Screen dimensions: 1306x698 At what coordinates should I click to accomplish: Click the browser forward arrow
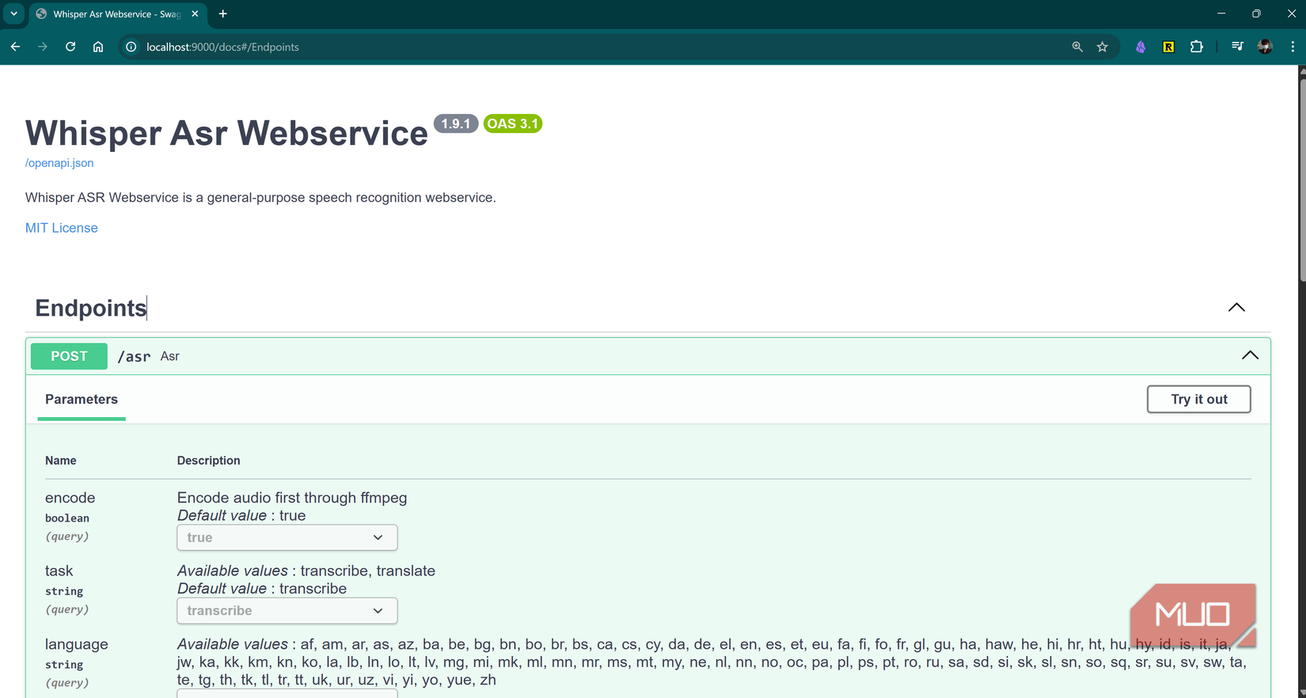[x=43, y=47]
